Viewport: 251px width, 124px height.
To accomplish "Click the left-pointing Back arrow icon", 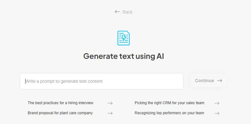I will click(x=117, y=12).
